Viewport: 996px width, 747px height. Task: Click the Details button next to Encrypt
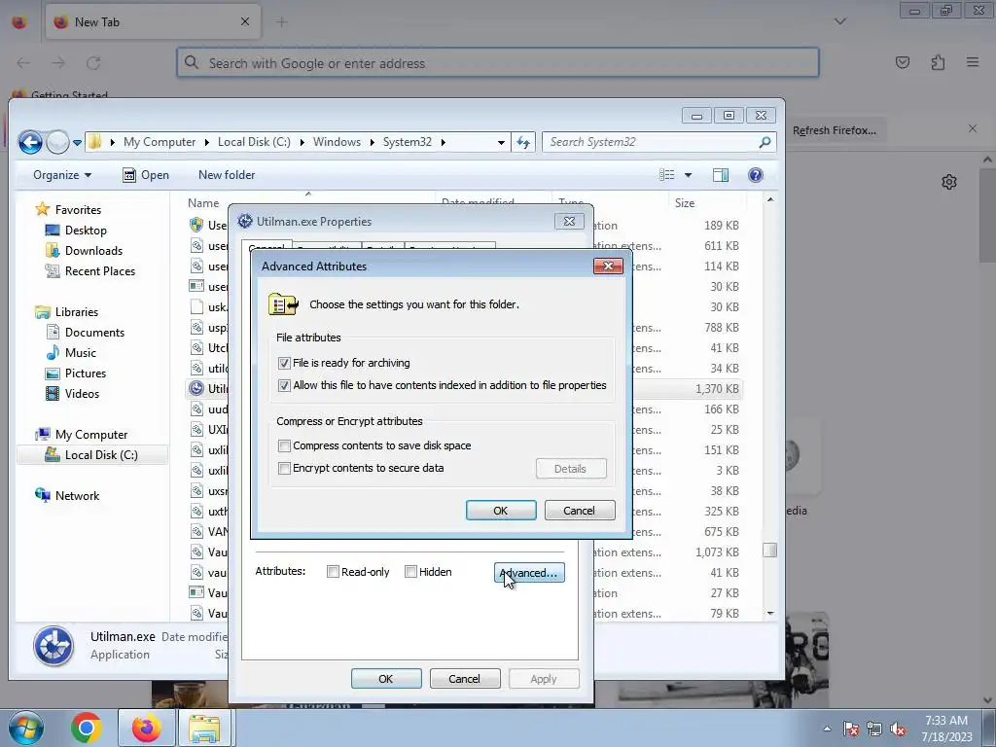[570, 469]
